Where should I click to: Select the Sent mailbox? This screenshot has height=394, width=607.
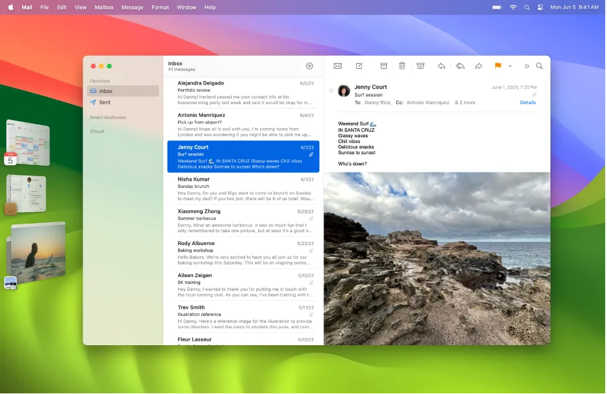(x=123, y=103)
